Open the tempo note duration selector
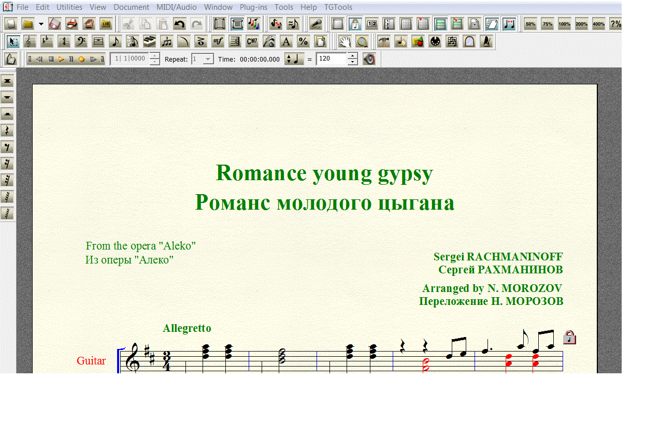Screen dimensions: 660x423 [x=294, y=59]
